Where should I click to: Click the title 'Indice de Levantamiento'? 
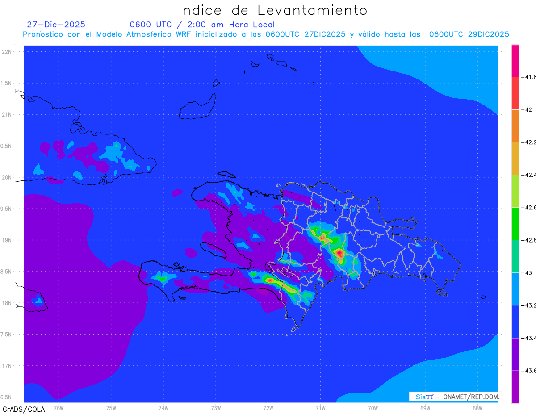point(273,10)
